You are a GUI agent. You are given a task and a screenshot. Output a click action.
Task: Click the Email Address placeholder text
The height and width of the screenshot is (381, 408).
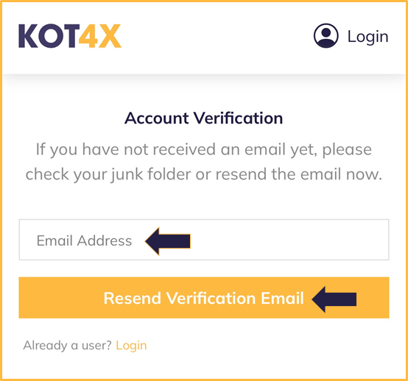click(x=84, y=241)
